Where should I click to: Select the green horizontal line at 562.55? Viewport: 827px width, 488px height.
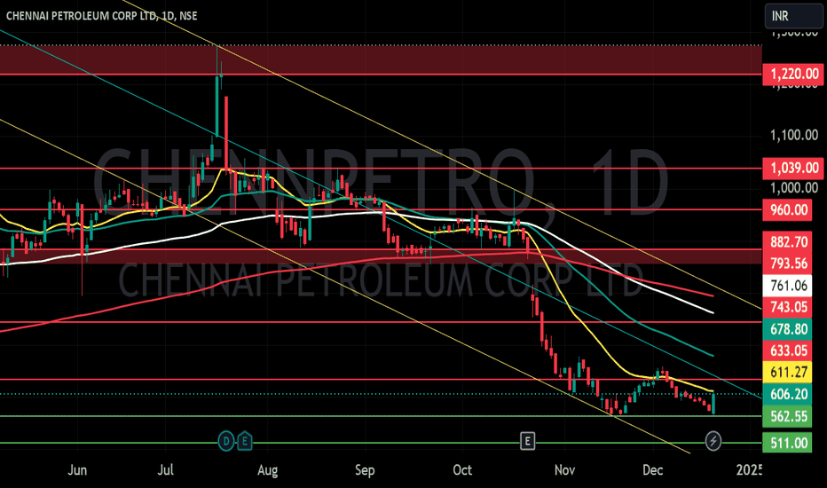coord(381,416)
